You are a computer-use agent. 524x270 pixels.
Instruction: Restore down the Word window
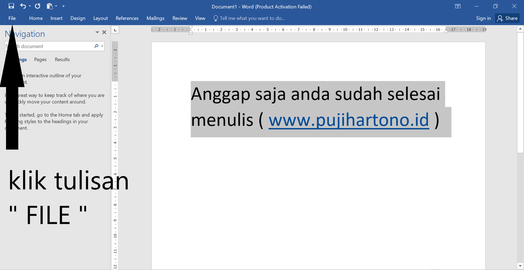click(x=495, y=7)
